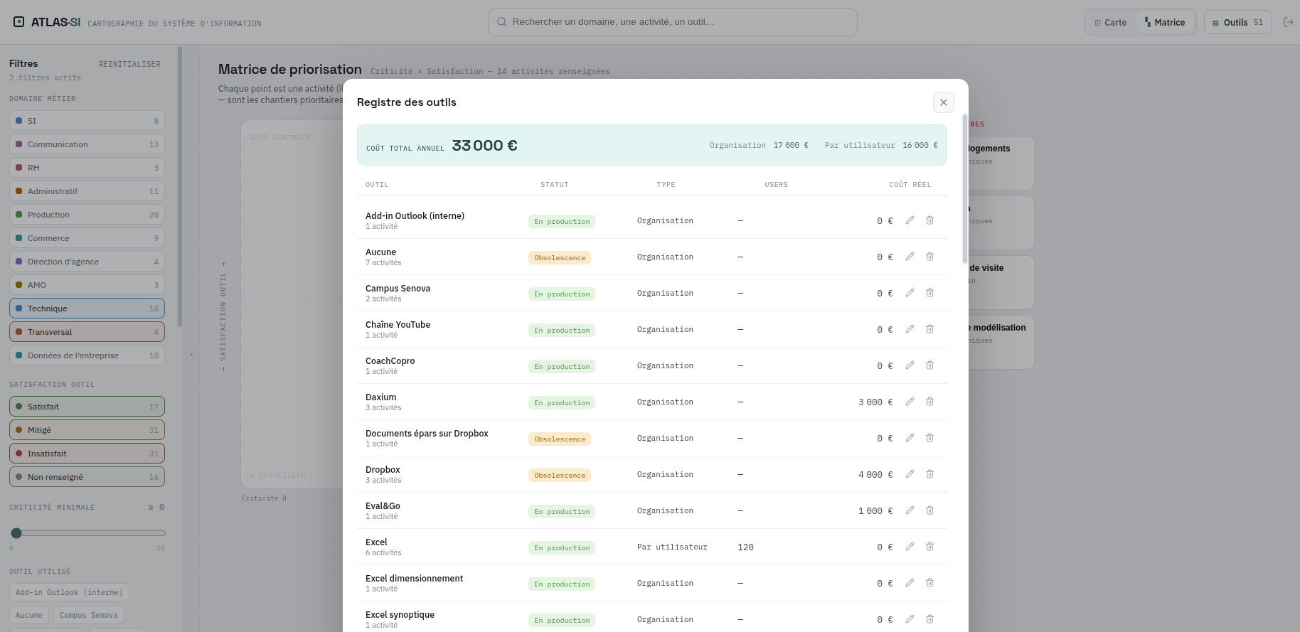Screen dimensions: 1300x632
Task: Switch to the Carte view
Action: click(1110, 22)
